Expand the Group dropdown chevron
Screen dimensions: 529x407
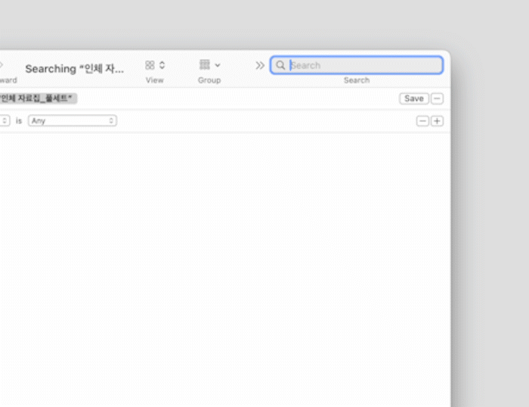pos(218,66)
